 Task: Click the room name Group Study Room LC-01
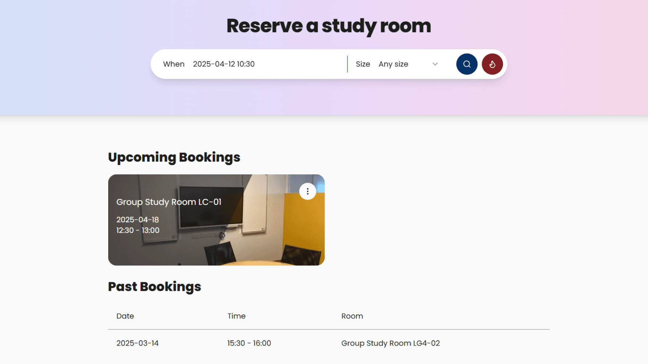tap(169, 202)
